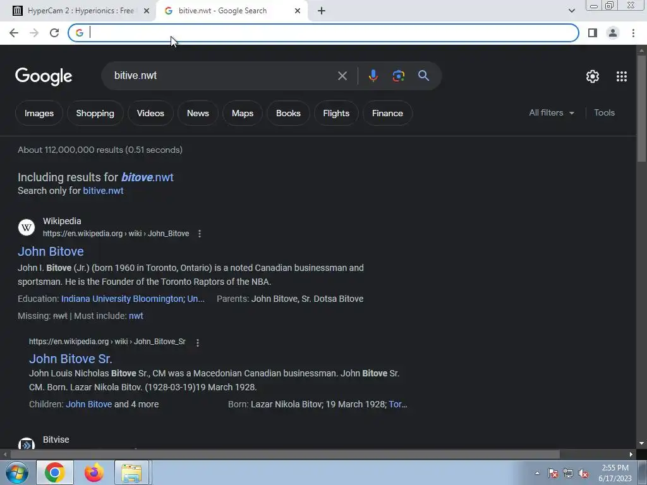647x485 pixels.
Task: Focus the Chrome address bar
Action: point(323,33)
